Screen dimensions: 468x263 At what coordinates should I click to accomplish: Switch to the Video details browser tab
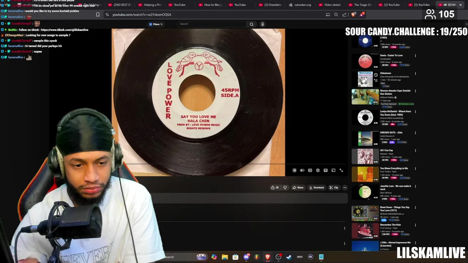point(330,5)
